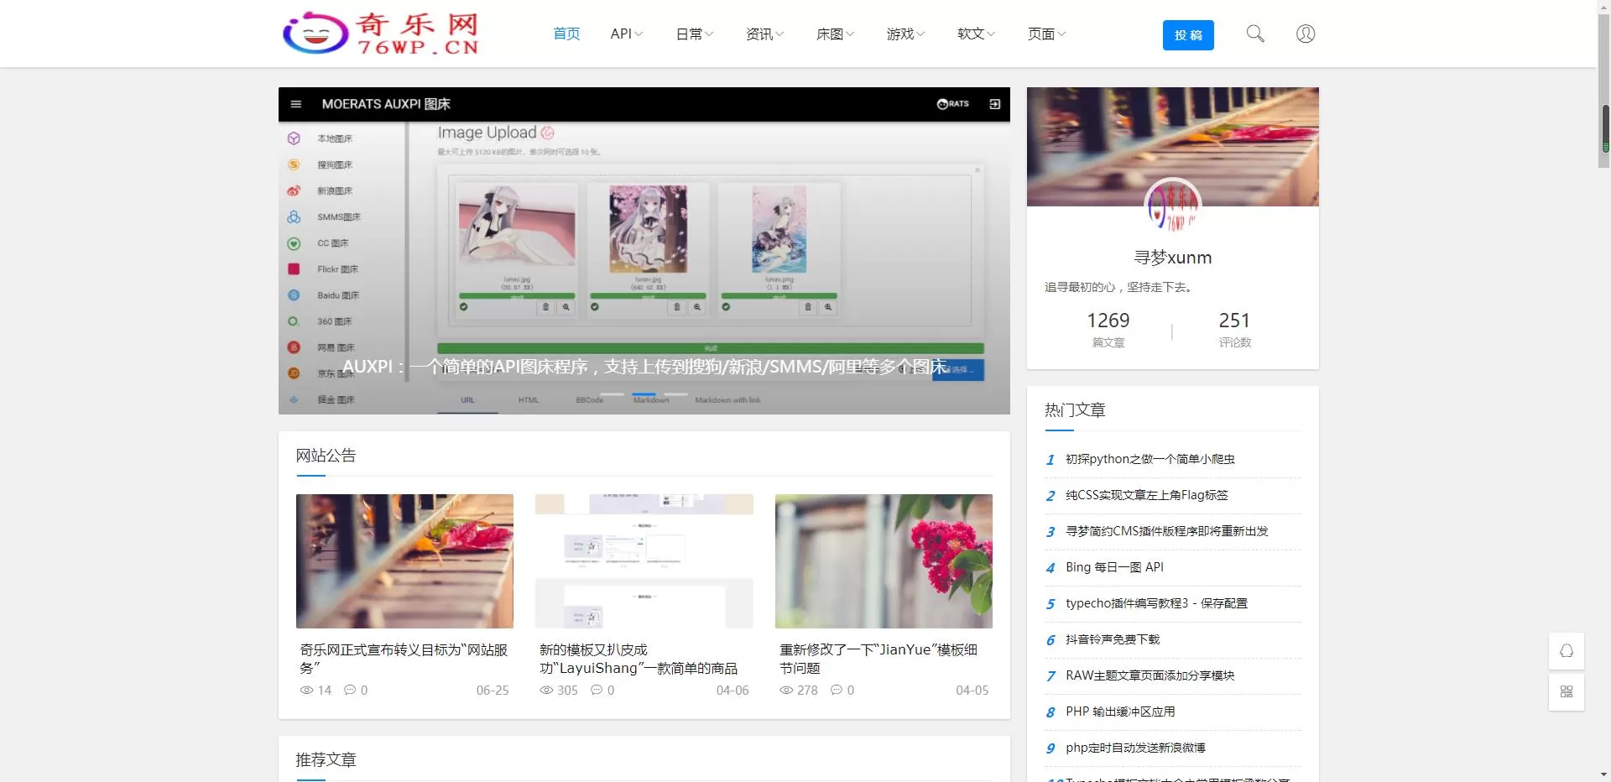Expand the 游戏 navigation dropdown
Viewport: 1611px width, 782px height.
tap(905, 34)
